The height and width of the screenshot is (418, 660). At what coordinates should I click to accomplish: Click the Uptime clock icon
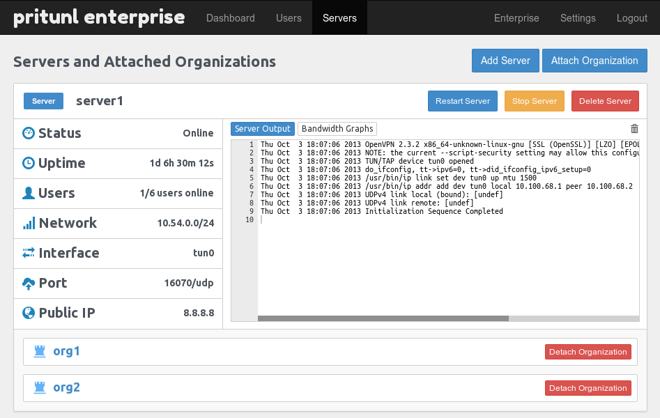coord(29,163)
